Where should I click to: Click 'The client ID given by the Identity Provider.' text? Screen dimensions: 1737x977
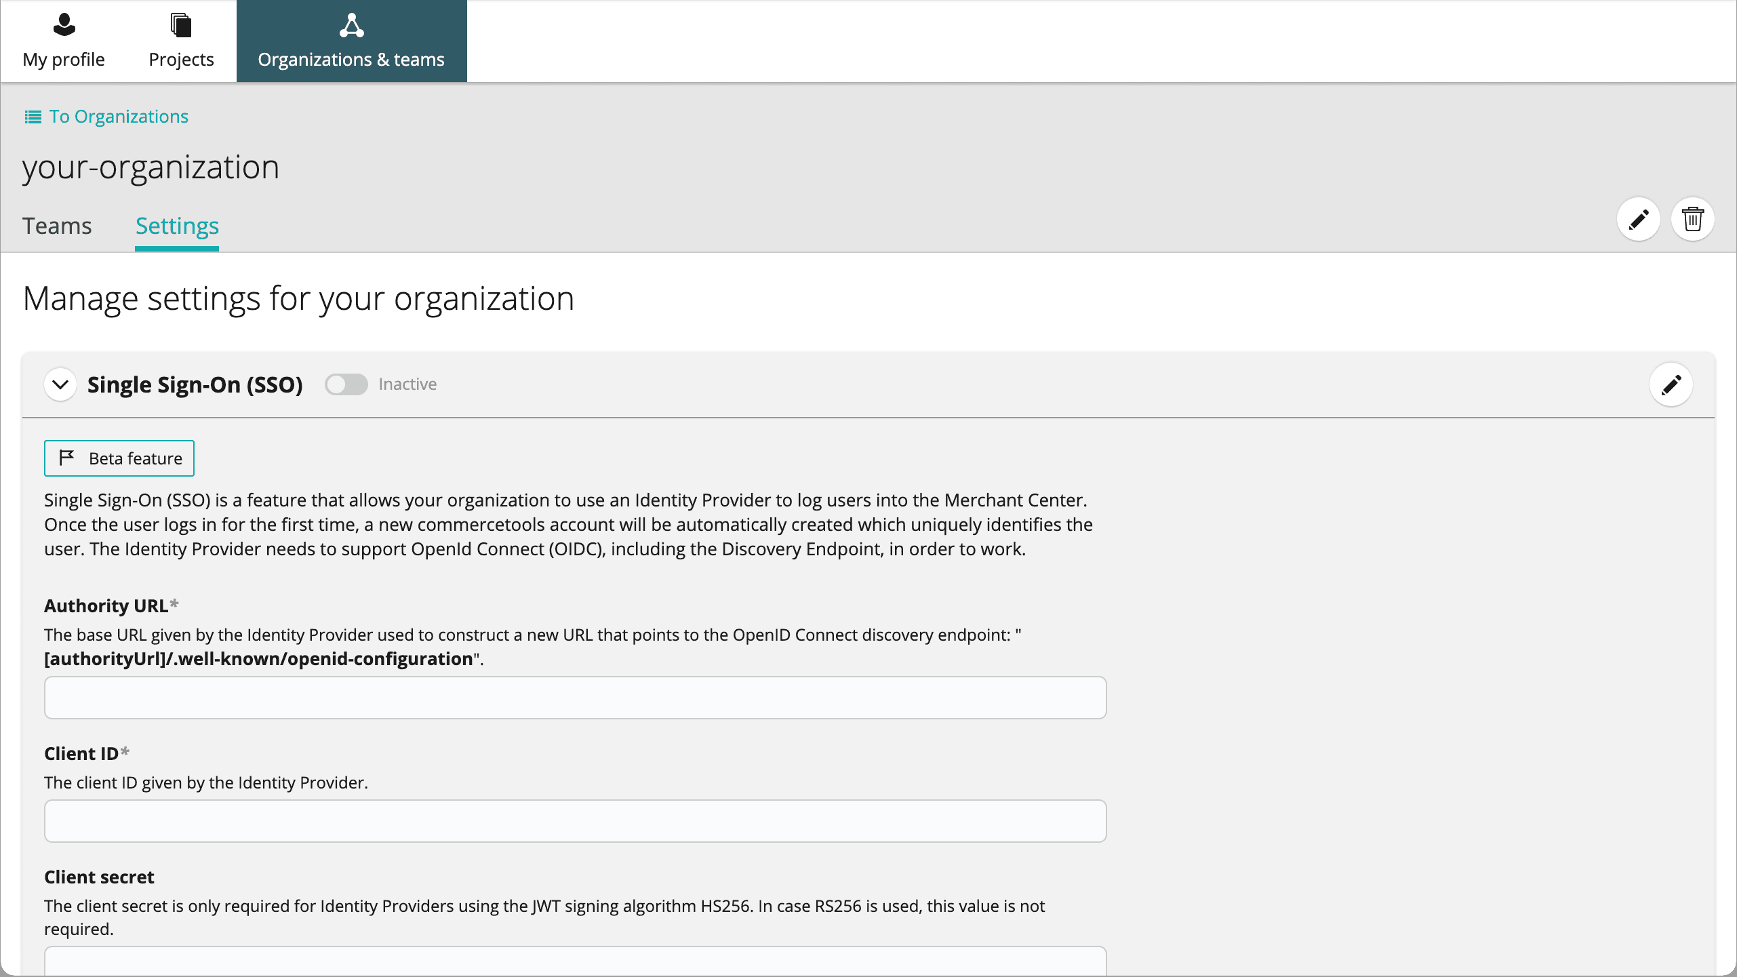tap(206, 782)
